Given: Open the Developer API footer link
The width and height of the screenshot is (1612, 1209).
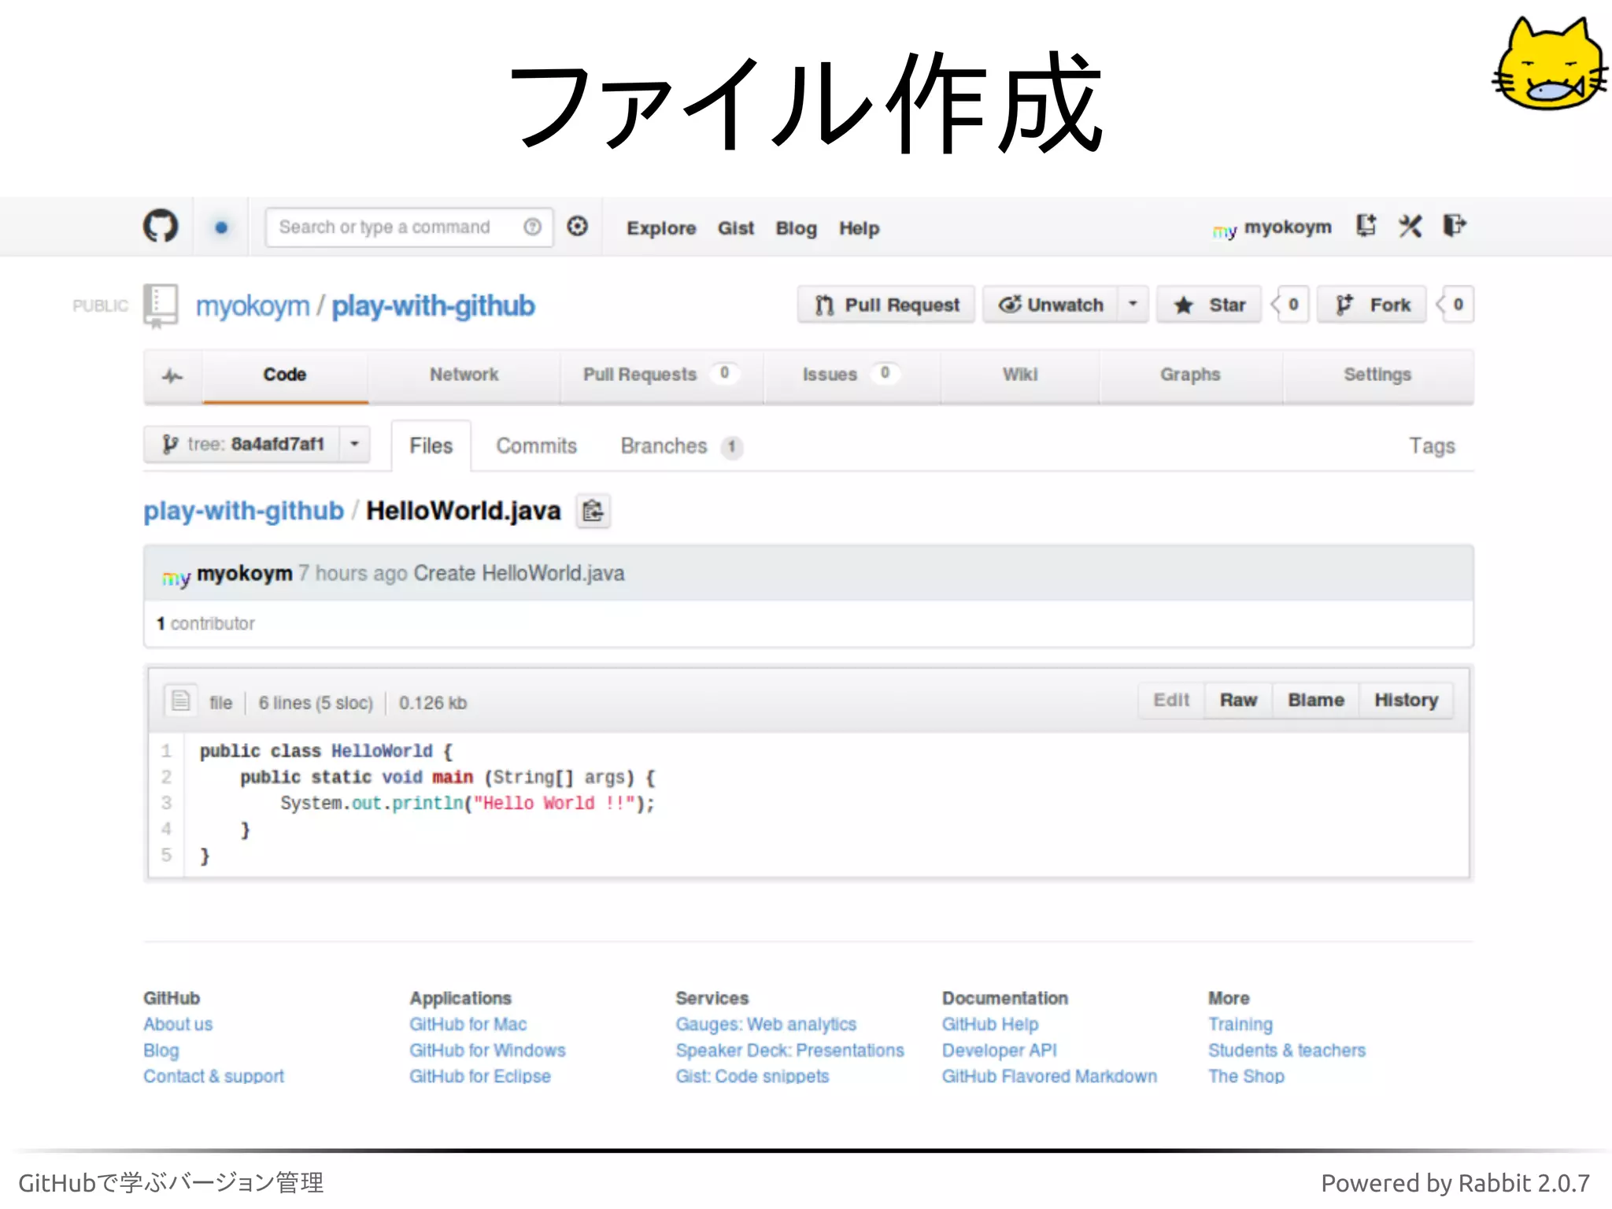Looking at the screenshot, I should (999, 1050).
